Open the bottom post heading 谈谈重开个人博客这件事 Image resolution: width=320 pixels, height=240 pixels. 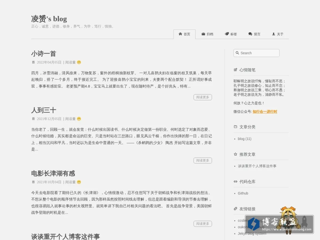tap(65, 237)
